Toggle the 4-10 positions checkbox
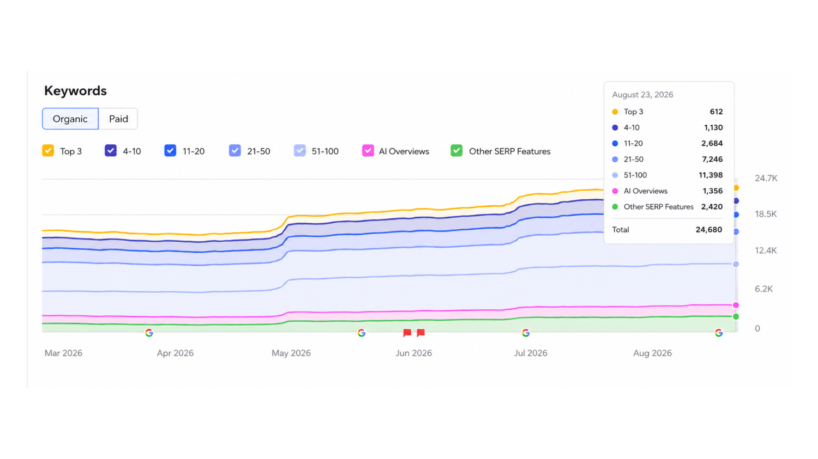818x459 pixels. pyautogui.click(x=111, y=151)
